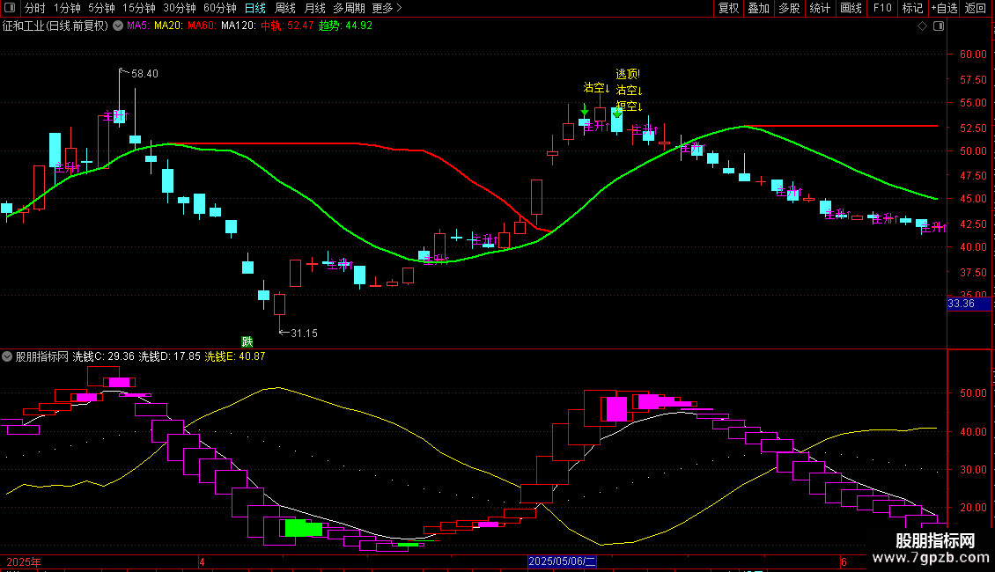Click the 标记 mark button
Image resolution: width=995 pixels, height=572 pixels.
tap(912, 8)
